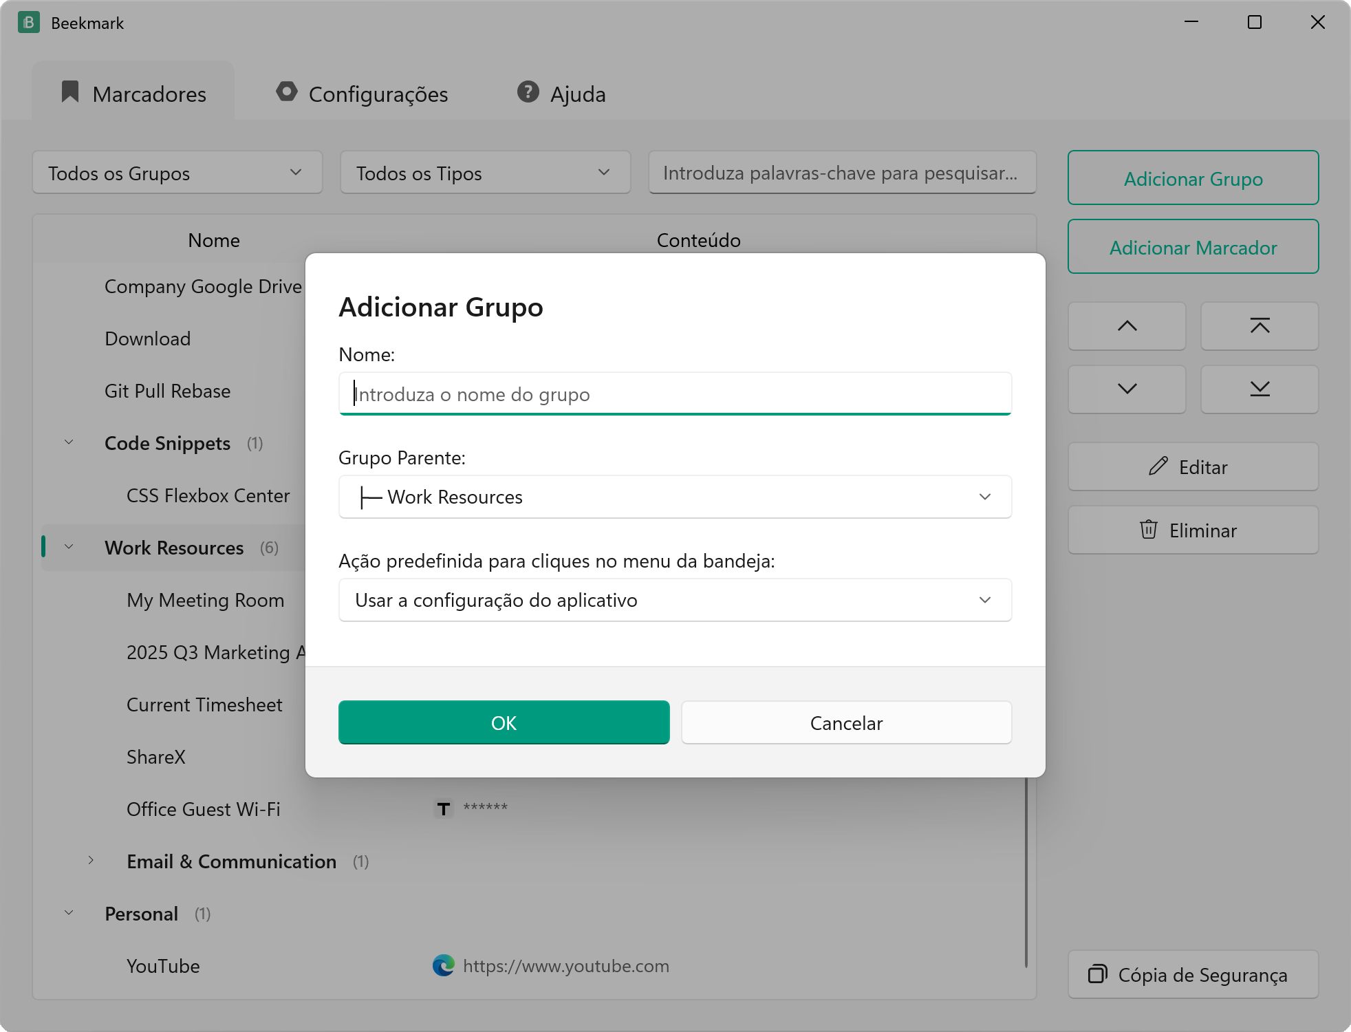Click the move to top arrow button
Image resolution: width=1351 pixels, height=1032 pixels.
pyautogui.click(x=1260, y=326)
